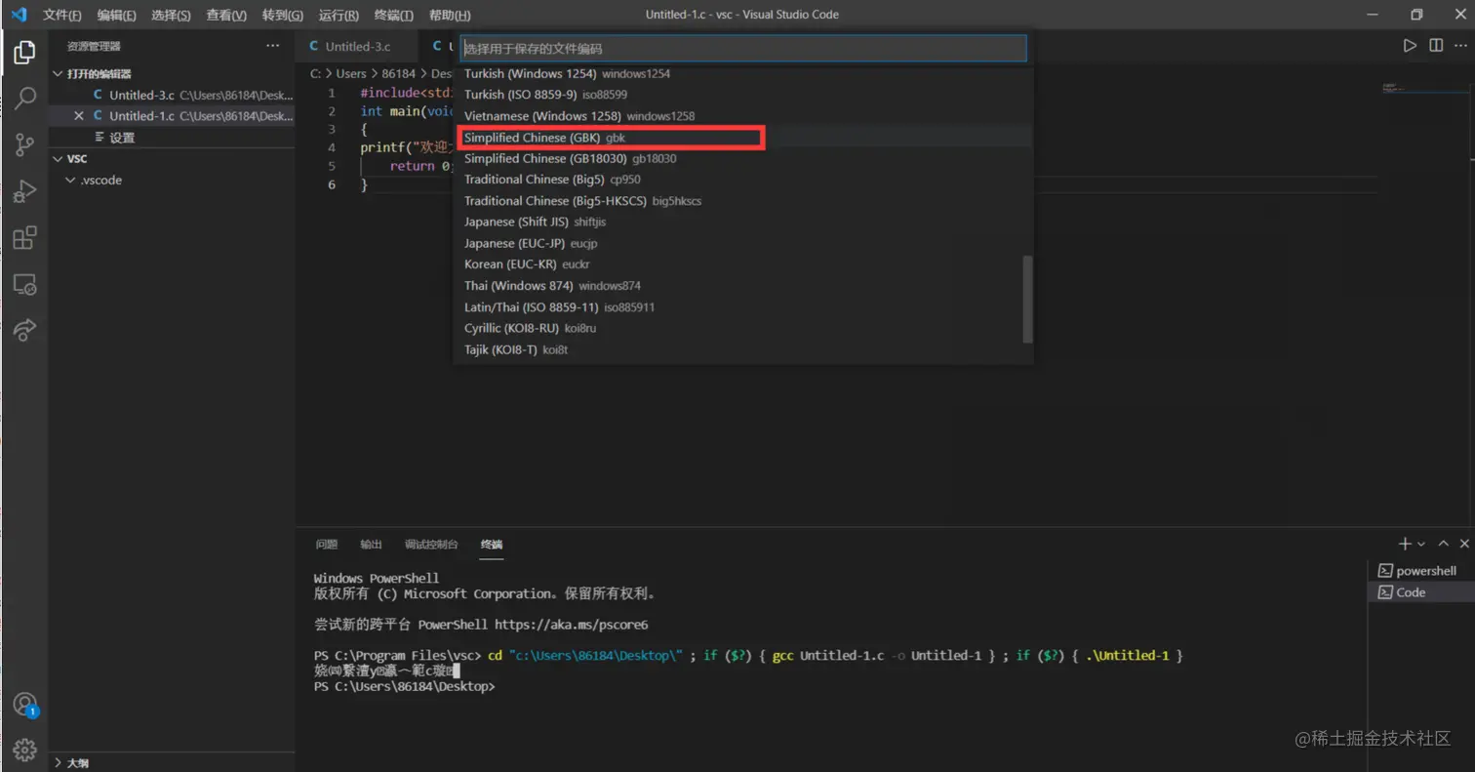The width and height of the screenshot is (1475, 772).
Task: Choose Tajik (KOI8-T) encoding
Action: click(743, 349)
